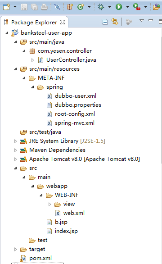Click the New Java Package icon
This screenshot has width=162, height=264.
[x=70, y=7]
